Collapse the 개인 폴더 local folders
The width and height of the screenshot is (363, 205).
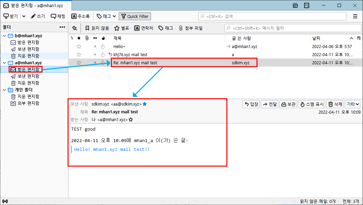[4, 90]
